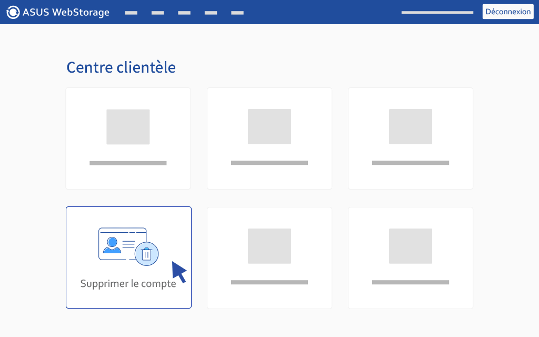Viewport: 539px width, 337px height.
Task: Open the last card in the top row
Action: (x=411, y=138)
